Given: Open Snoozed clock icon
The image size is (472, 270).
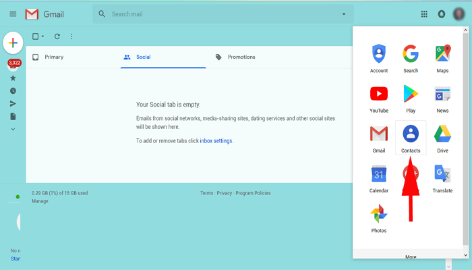Looking at the screenshot, I should [13, 90].
